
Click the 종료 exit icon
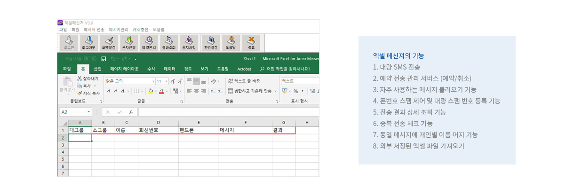[x=251, y=42]
